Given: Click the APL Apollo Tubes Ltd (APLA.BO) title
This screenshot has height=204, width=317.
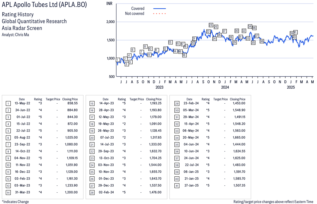Looking at the screenshot, I should pyautogui.click(x=44, y=5).
